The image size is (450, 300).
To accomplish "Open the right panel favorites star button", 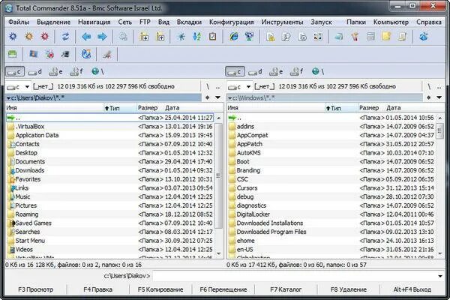I will [x=429, y=97].
